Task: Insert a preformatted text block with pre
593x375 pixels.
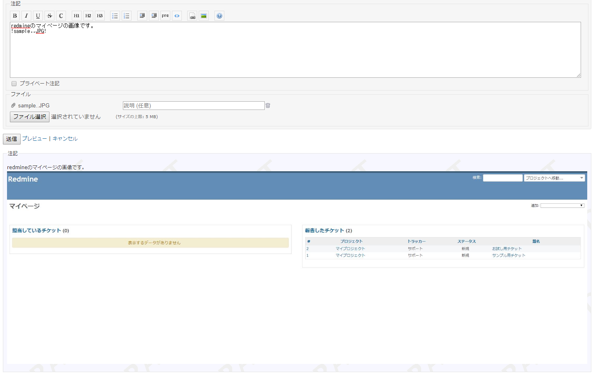Action: coord(165,16)
